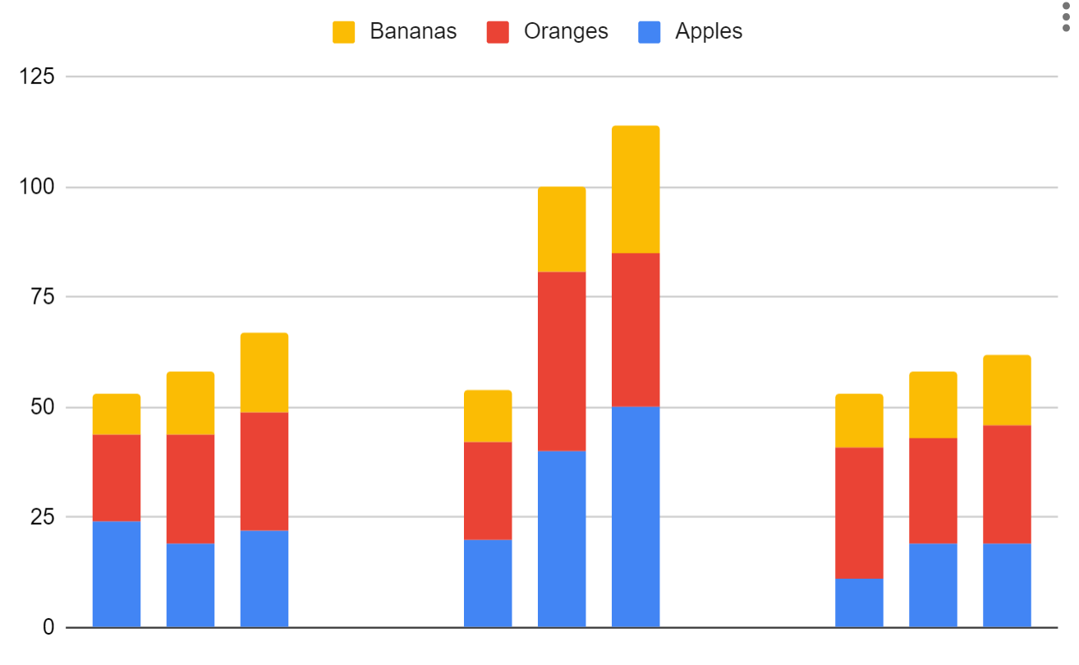Select blue segment of the leftmost bar
The width and height of the screenshot is (1079, 665).
pyautogui.click(x=117, y=574)
